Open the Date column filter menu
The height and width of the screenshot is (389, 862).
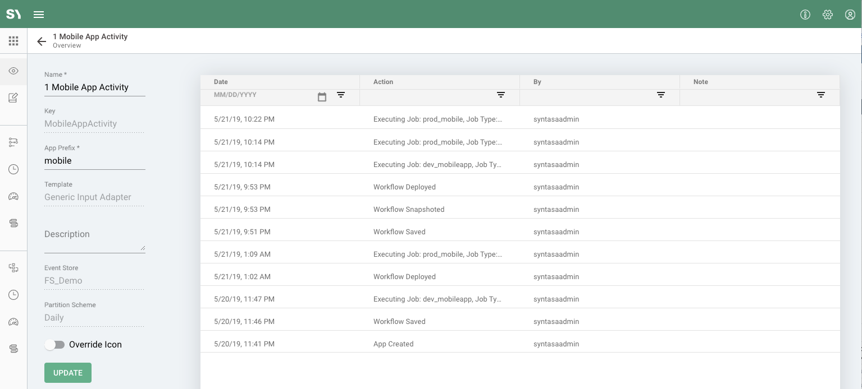coord(341,95)
